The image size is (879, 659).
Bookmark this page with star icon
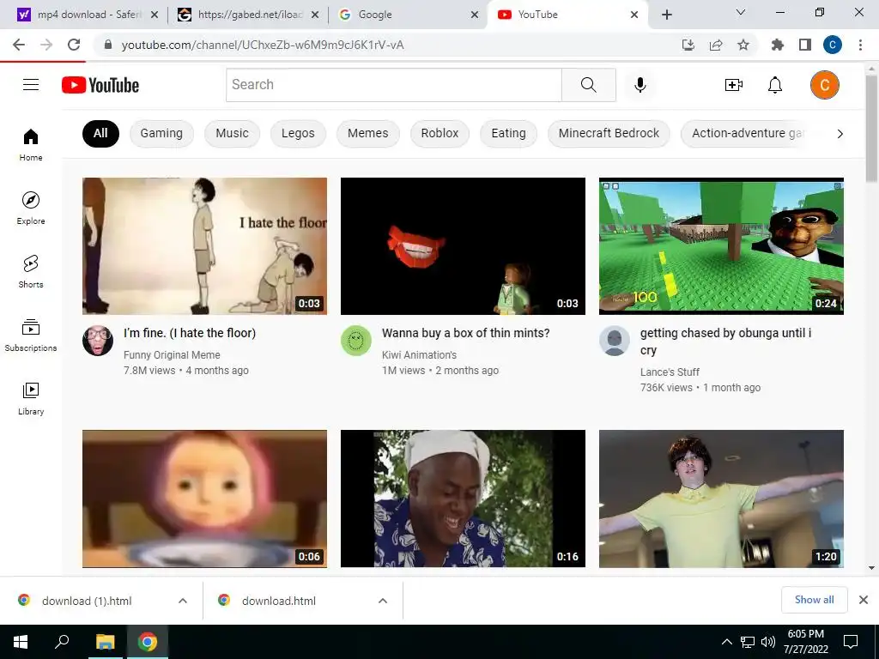point(743,45)
